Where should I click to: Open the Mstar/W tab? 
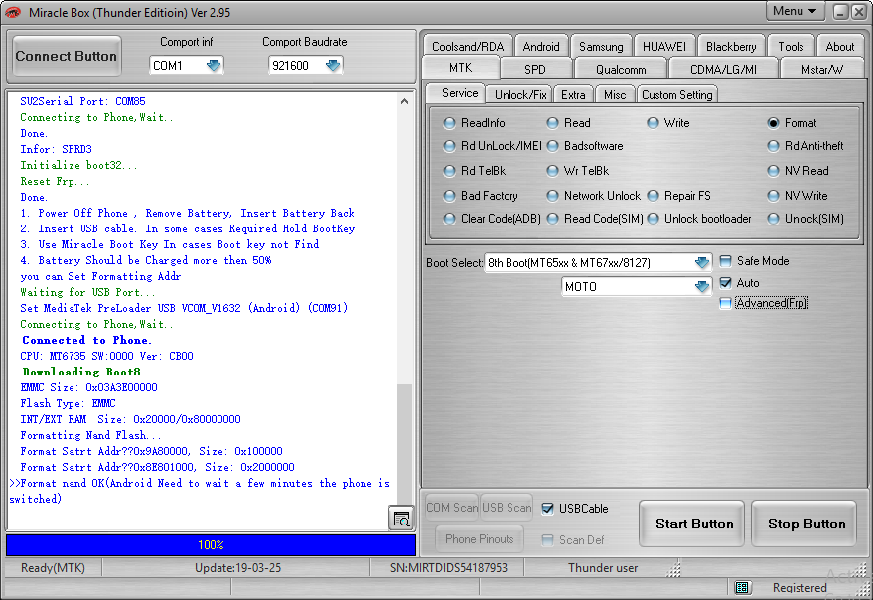click(x=822, y=70)
